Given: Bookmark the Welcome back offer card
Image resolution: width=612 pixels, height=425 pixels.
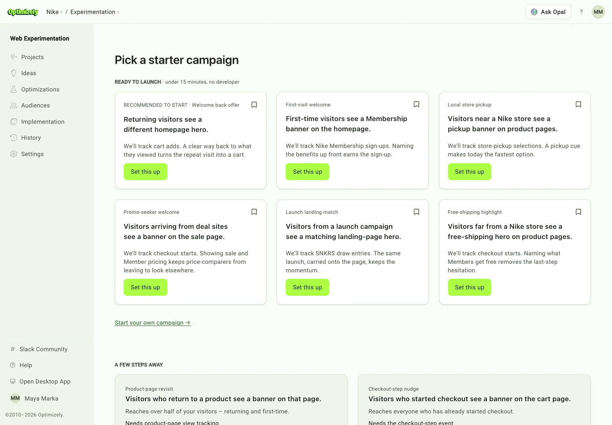Looking at the screenshot, I should coord(254,105).
